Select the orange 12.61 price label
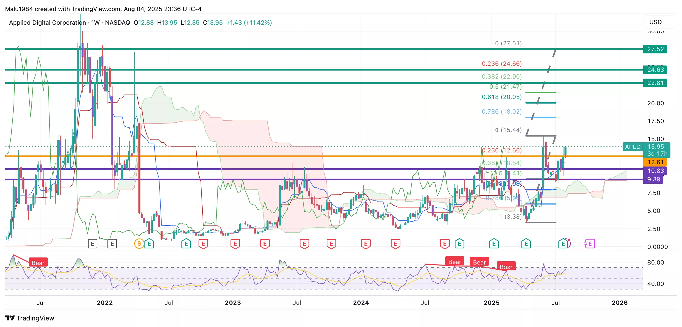The image size is (682, 327). 655,162
